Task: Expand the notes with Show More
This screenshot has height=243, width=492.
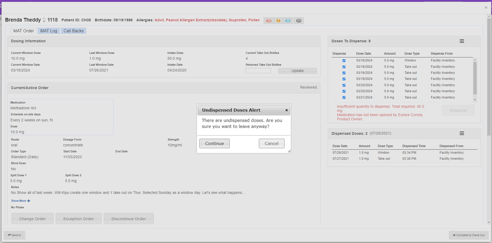Action: tap(19, 201)
